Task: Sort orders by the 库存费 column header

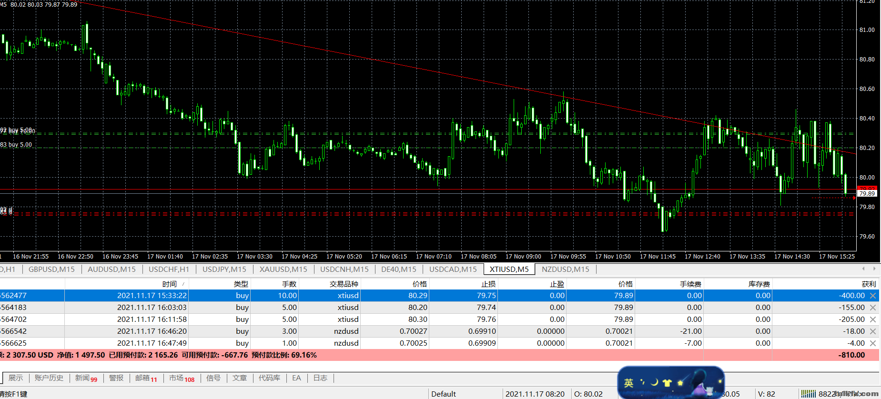Action: tap(738, 284)
